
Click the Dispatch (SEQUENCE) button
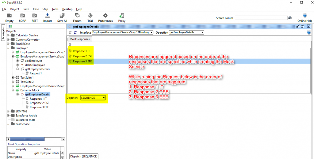tap(84, 156)
